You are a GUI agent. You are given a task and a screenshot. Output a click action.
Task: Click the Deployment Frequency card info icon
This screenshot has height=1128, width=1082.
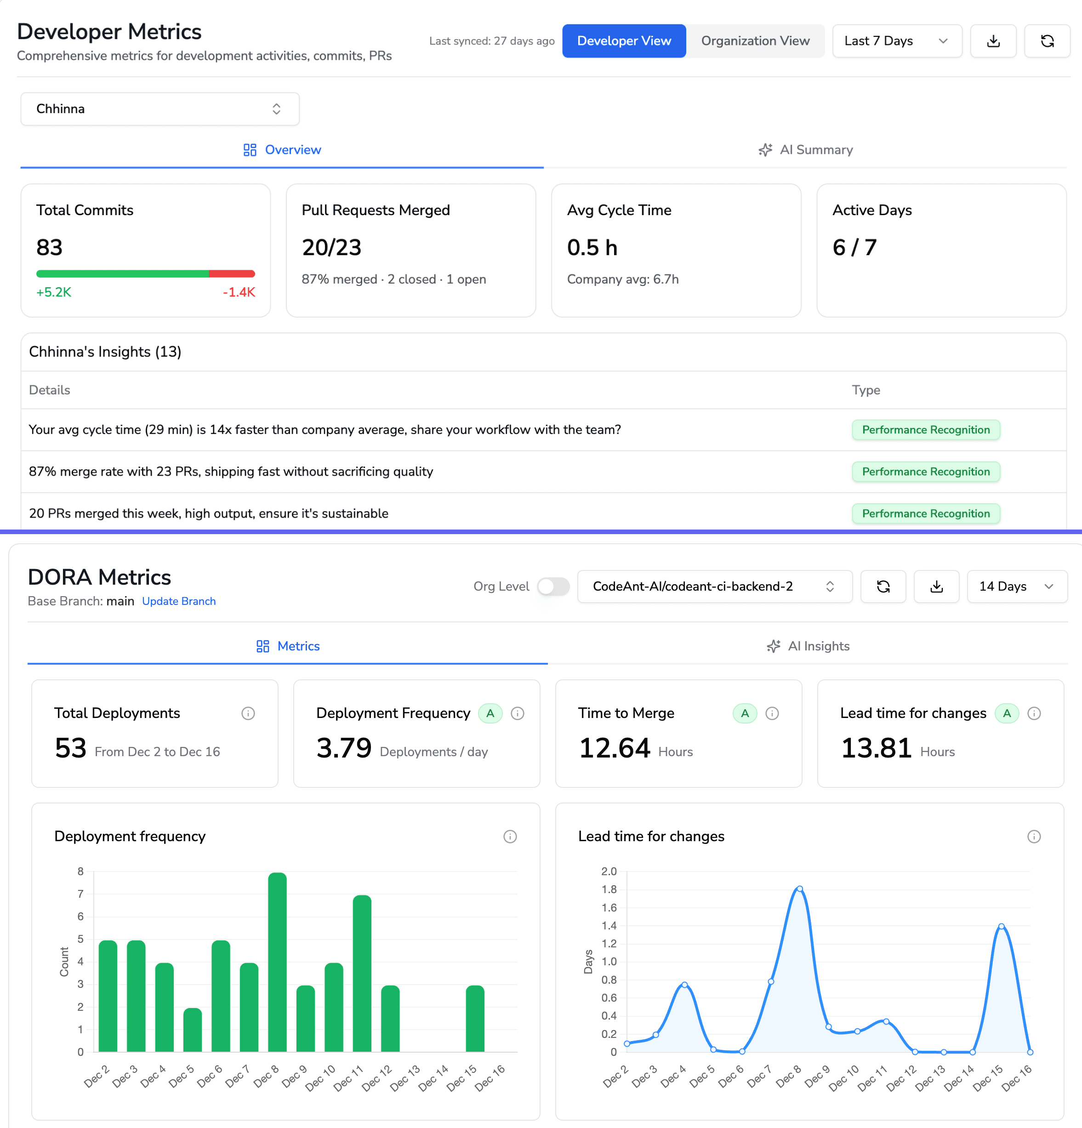point(518,713)
